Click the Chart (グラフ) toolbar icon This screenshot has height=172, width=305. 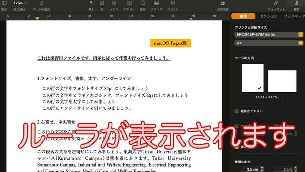[x=114, y=3]
